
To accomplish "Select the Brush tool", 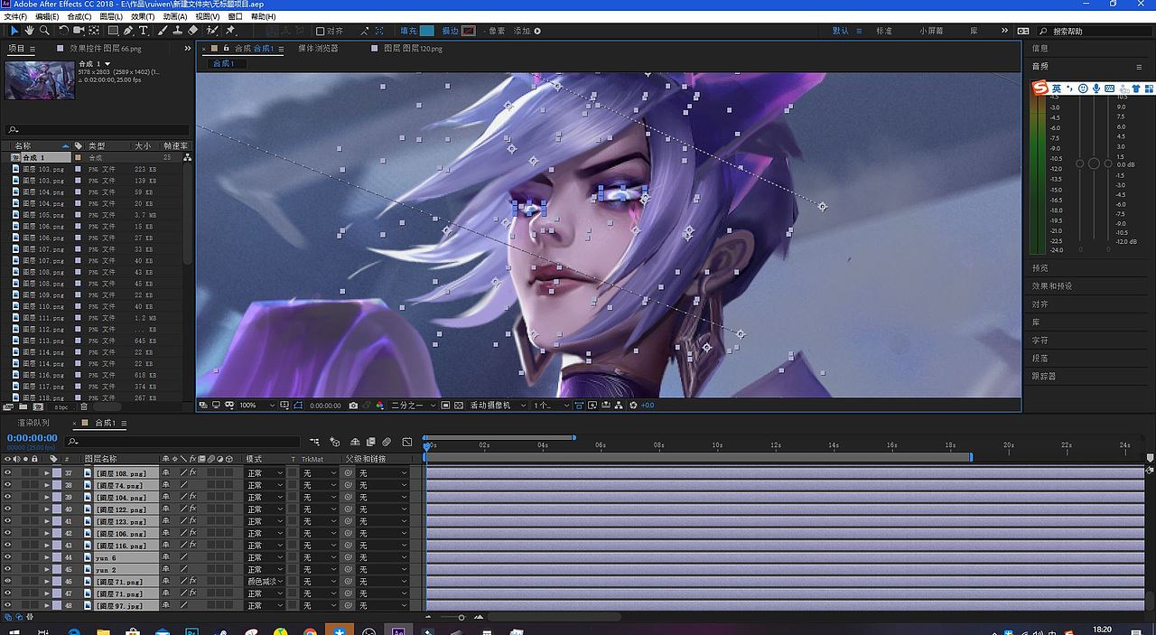I will coord(163,31).
